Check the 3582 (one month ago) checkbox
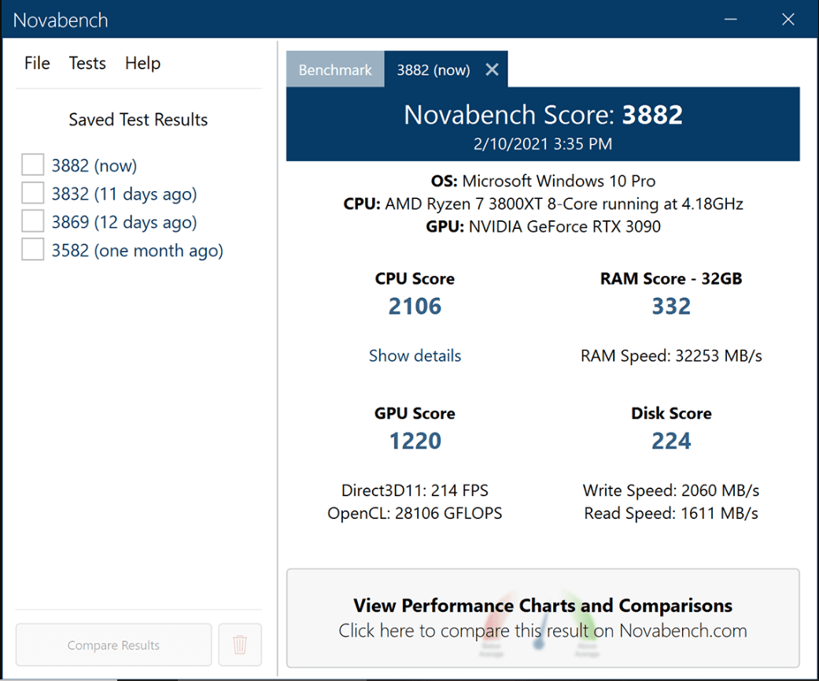 pyautogui.click(x=32, y=249)
